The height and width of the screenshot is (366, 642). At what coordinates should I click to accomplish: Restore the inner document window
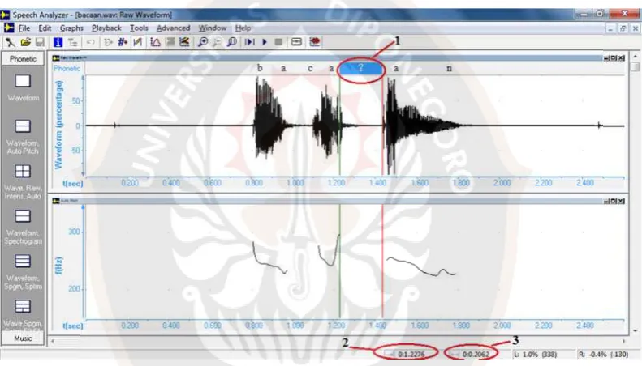(623, 28)
